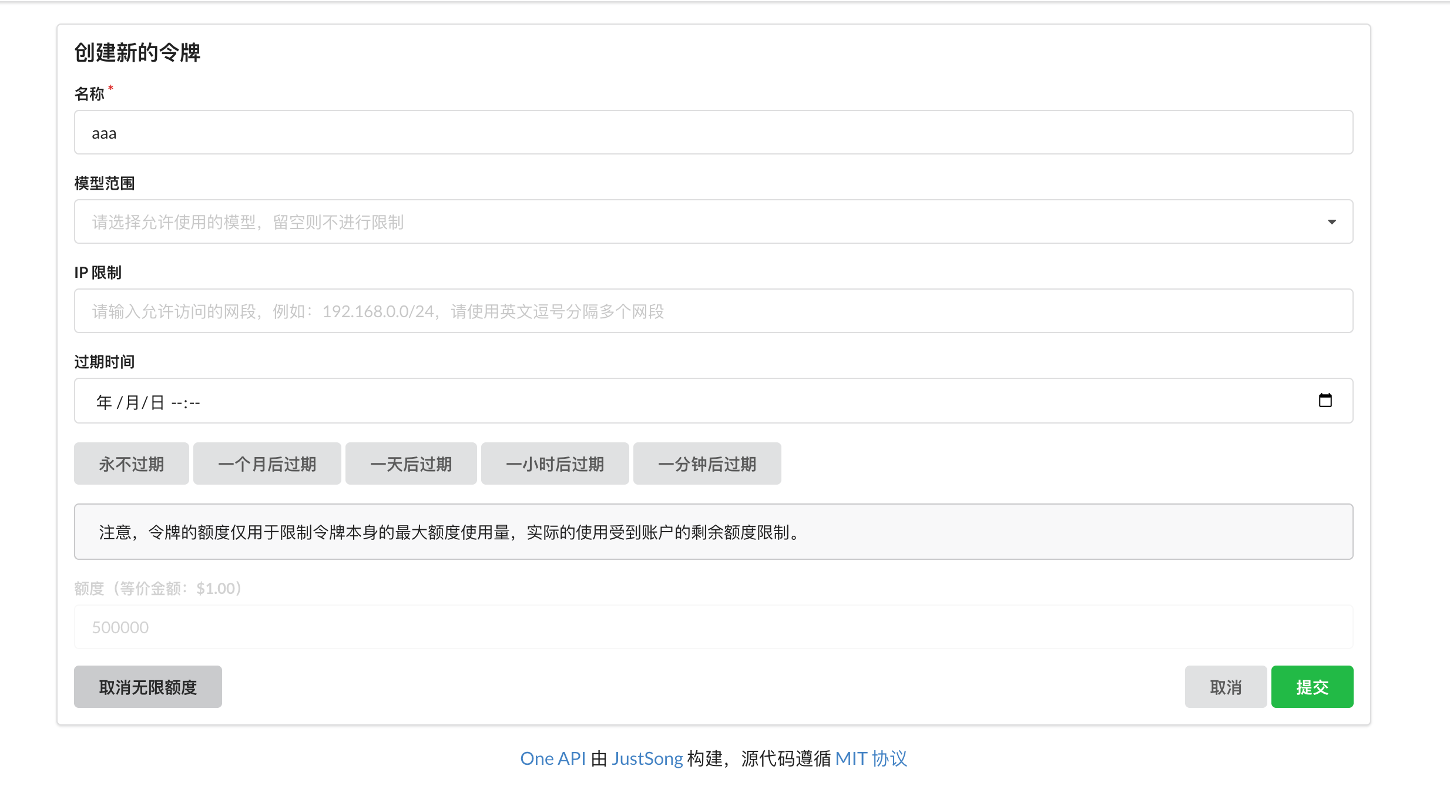
Task: Submit the form with 提交
Action: point(1312,687)
